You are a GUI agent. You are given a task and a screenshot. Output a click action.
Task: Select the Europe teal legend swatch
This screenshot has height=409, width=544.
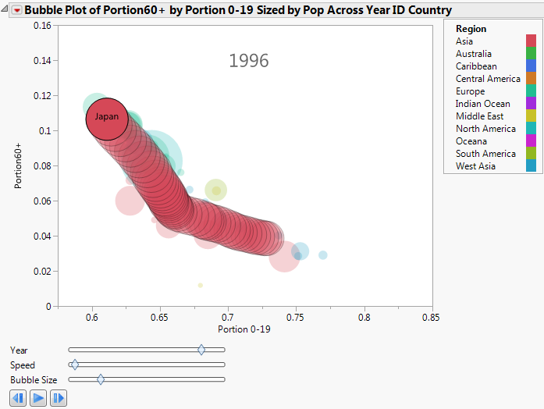(x=532, y=91)
